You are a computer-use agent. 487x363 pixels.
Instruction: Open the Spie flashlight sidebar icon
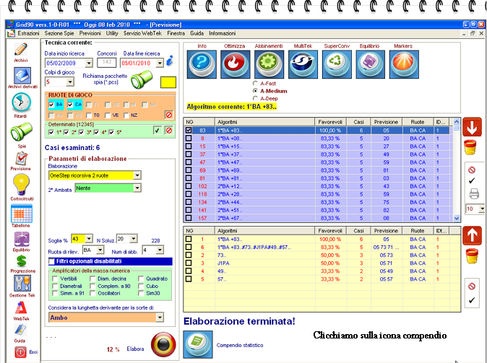click(21, 131)
